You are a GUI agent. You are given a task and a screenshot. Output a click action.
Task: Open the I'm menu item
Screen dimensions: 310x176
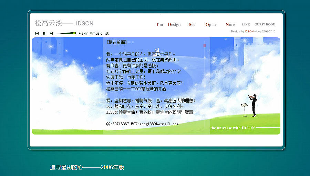tap(160, 25)
